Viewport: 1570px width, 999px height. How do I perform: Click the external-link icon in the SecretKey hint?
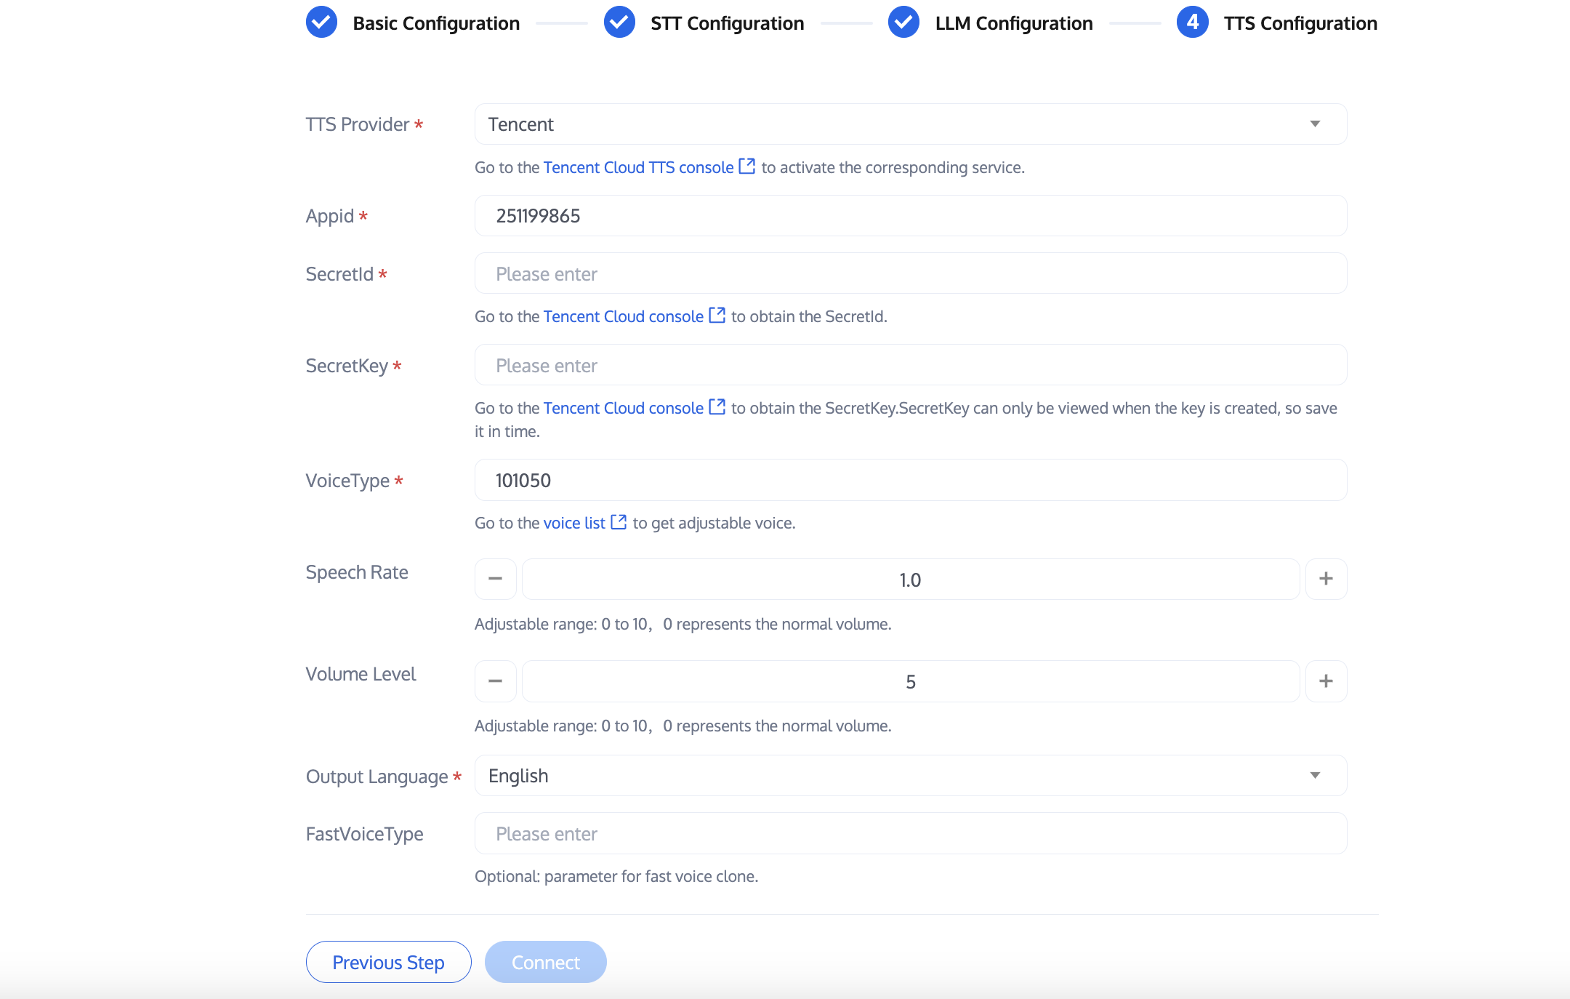pos(717,407)
